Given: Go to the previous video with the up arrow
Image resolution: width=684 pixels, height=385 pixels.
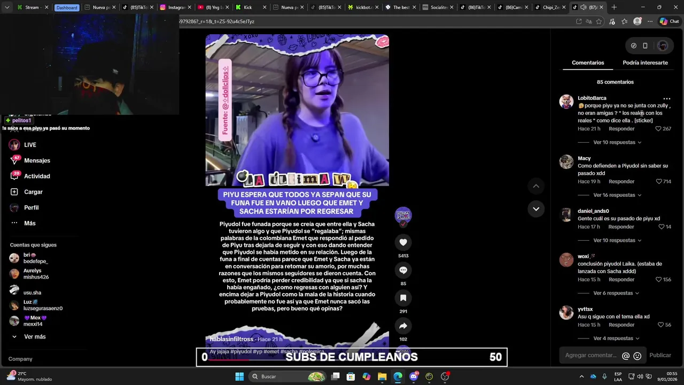Looking at the screenshot, I should pyautogui.click(x=536, y=186).
